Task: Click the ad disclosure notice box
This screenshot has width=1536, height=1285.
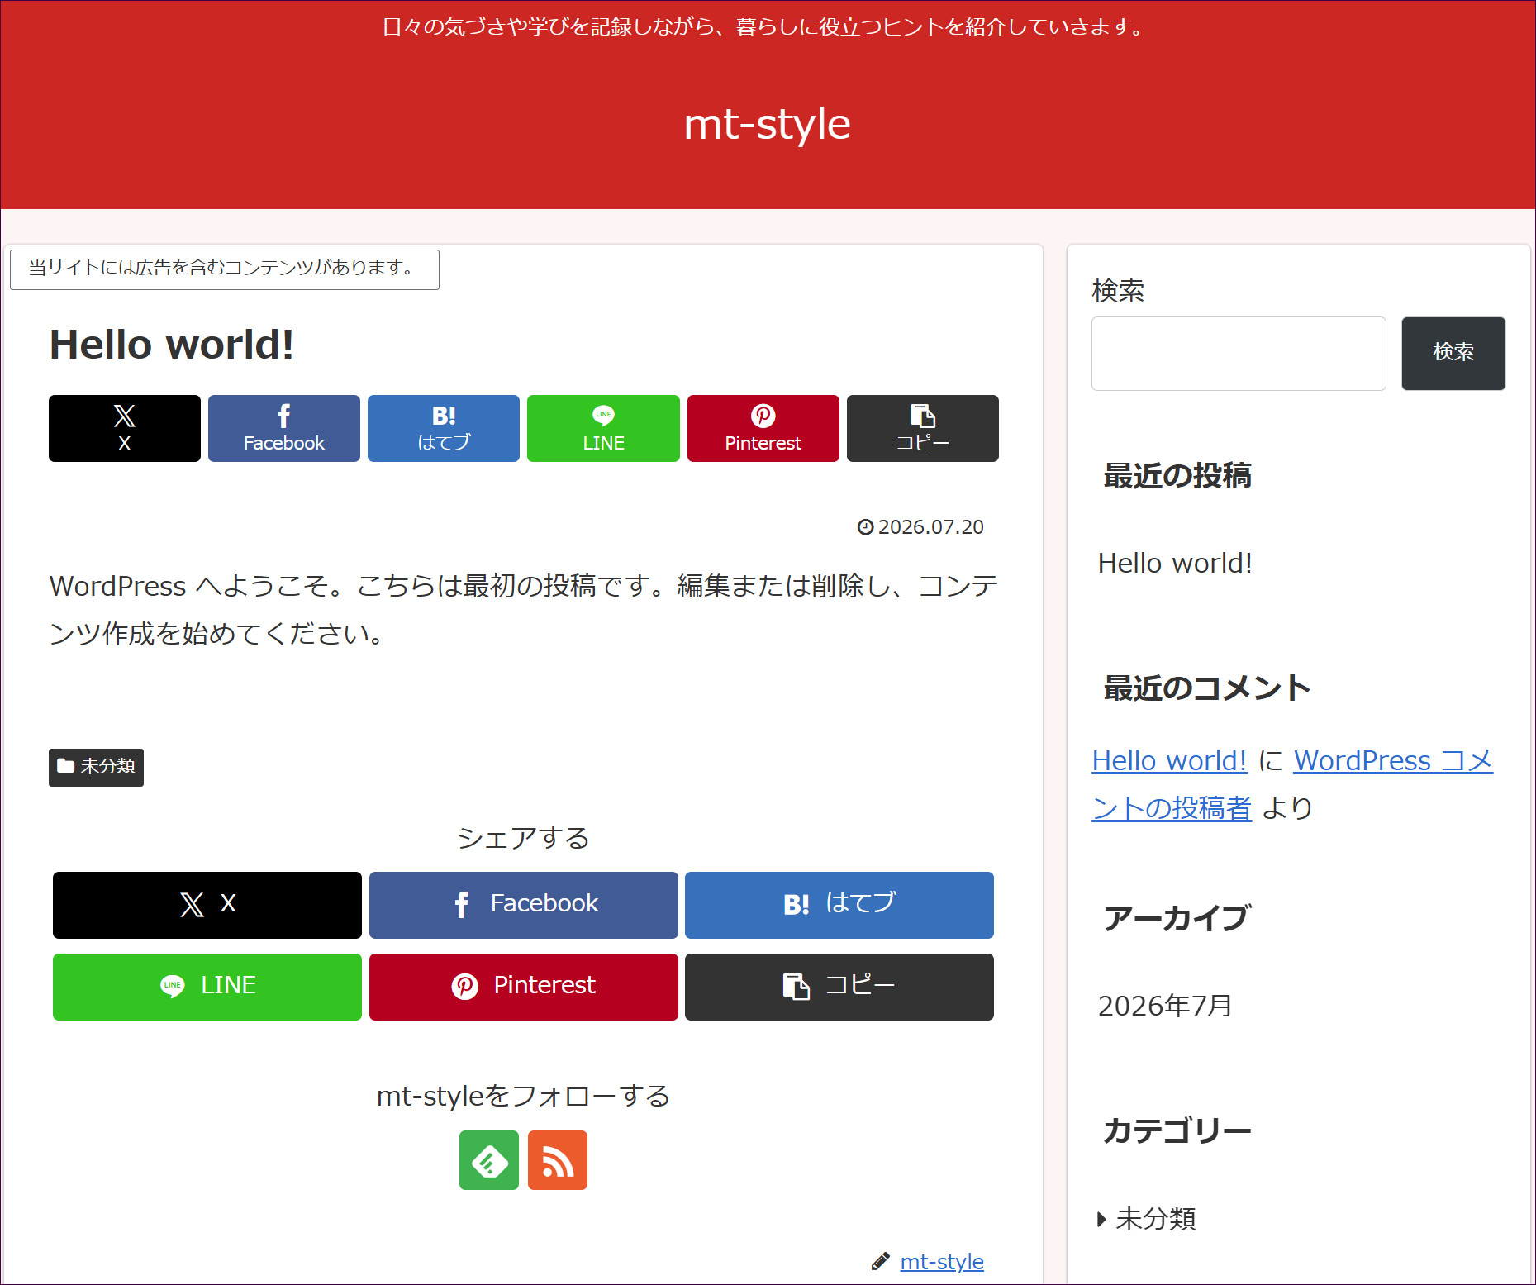Action: [225, 269]
